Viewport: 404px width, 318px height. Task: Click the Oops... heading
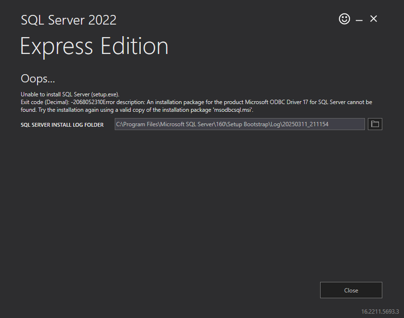point(38,79)
